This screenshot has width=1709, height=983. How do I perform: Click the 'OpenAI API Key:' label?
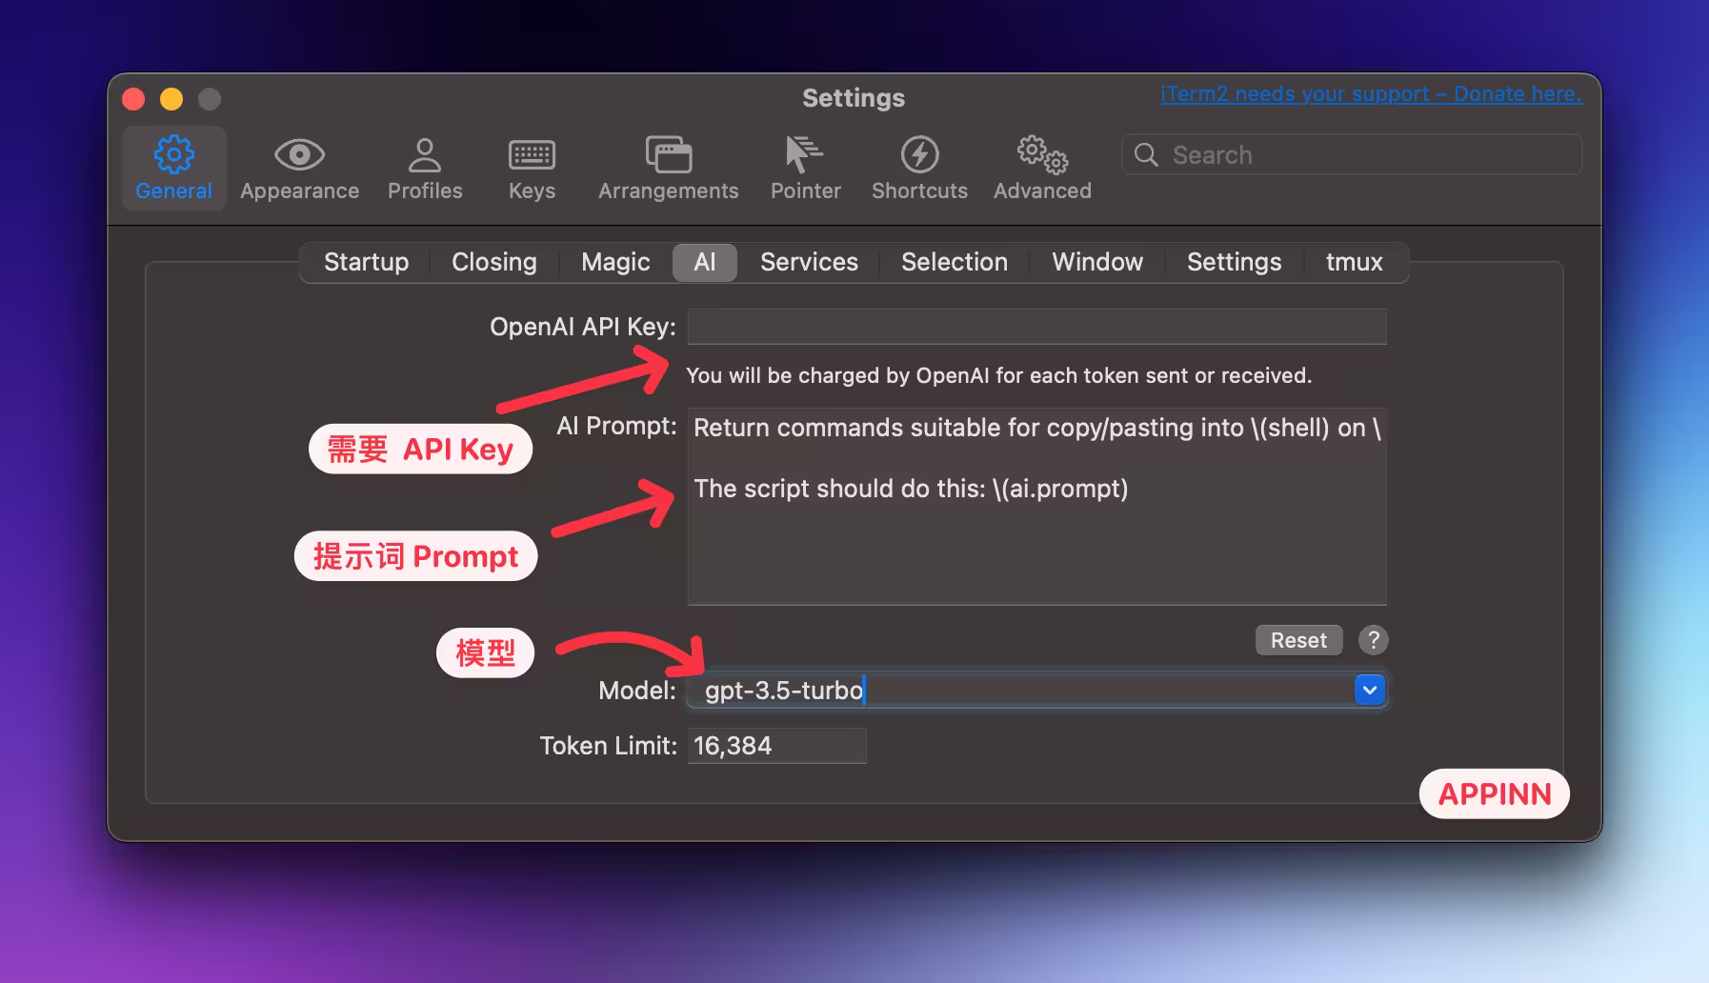pyautogui.click(x=583, y=327)
